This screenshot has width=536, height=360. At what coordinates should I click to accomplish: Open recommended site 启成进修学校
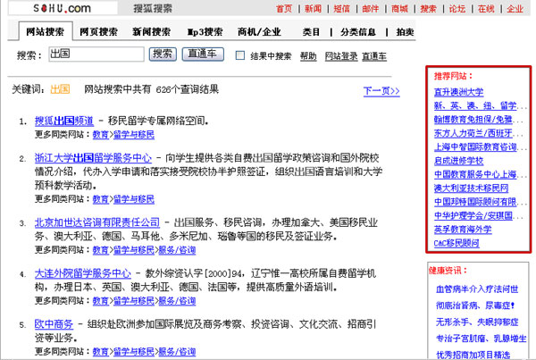coord(459,161)
